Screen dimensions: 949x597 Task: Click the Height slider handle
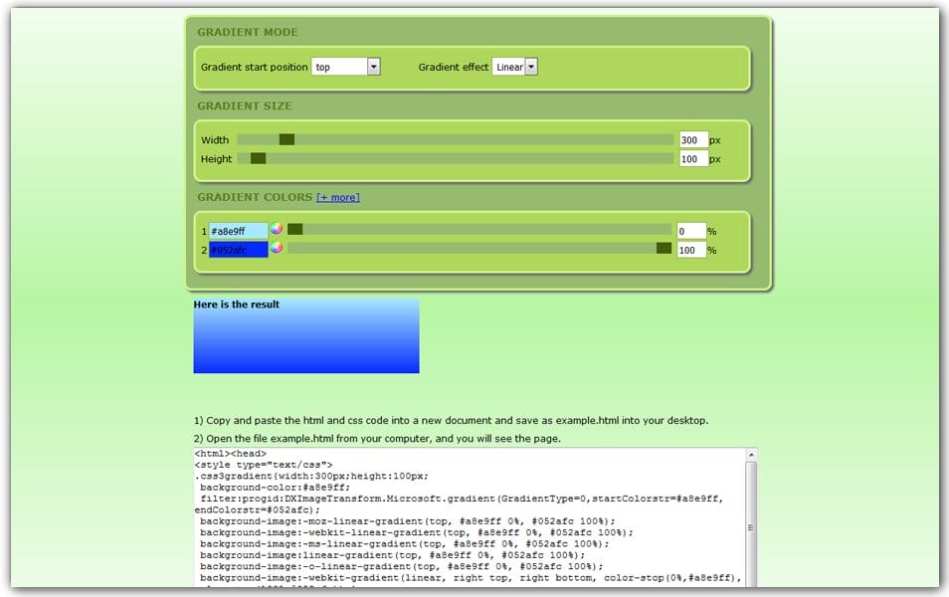point(257,158)
